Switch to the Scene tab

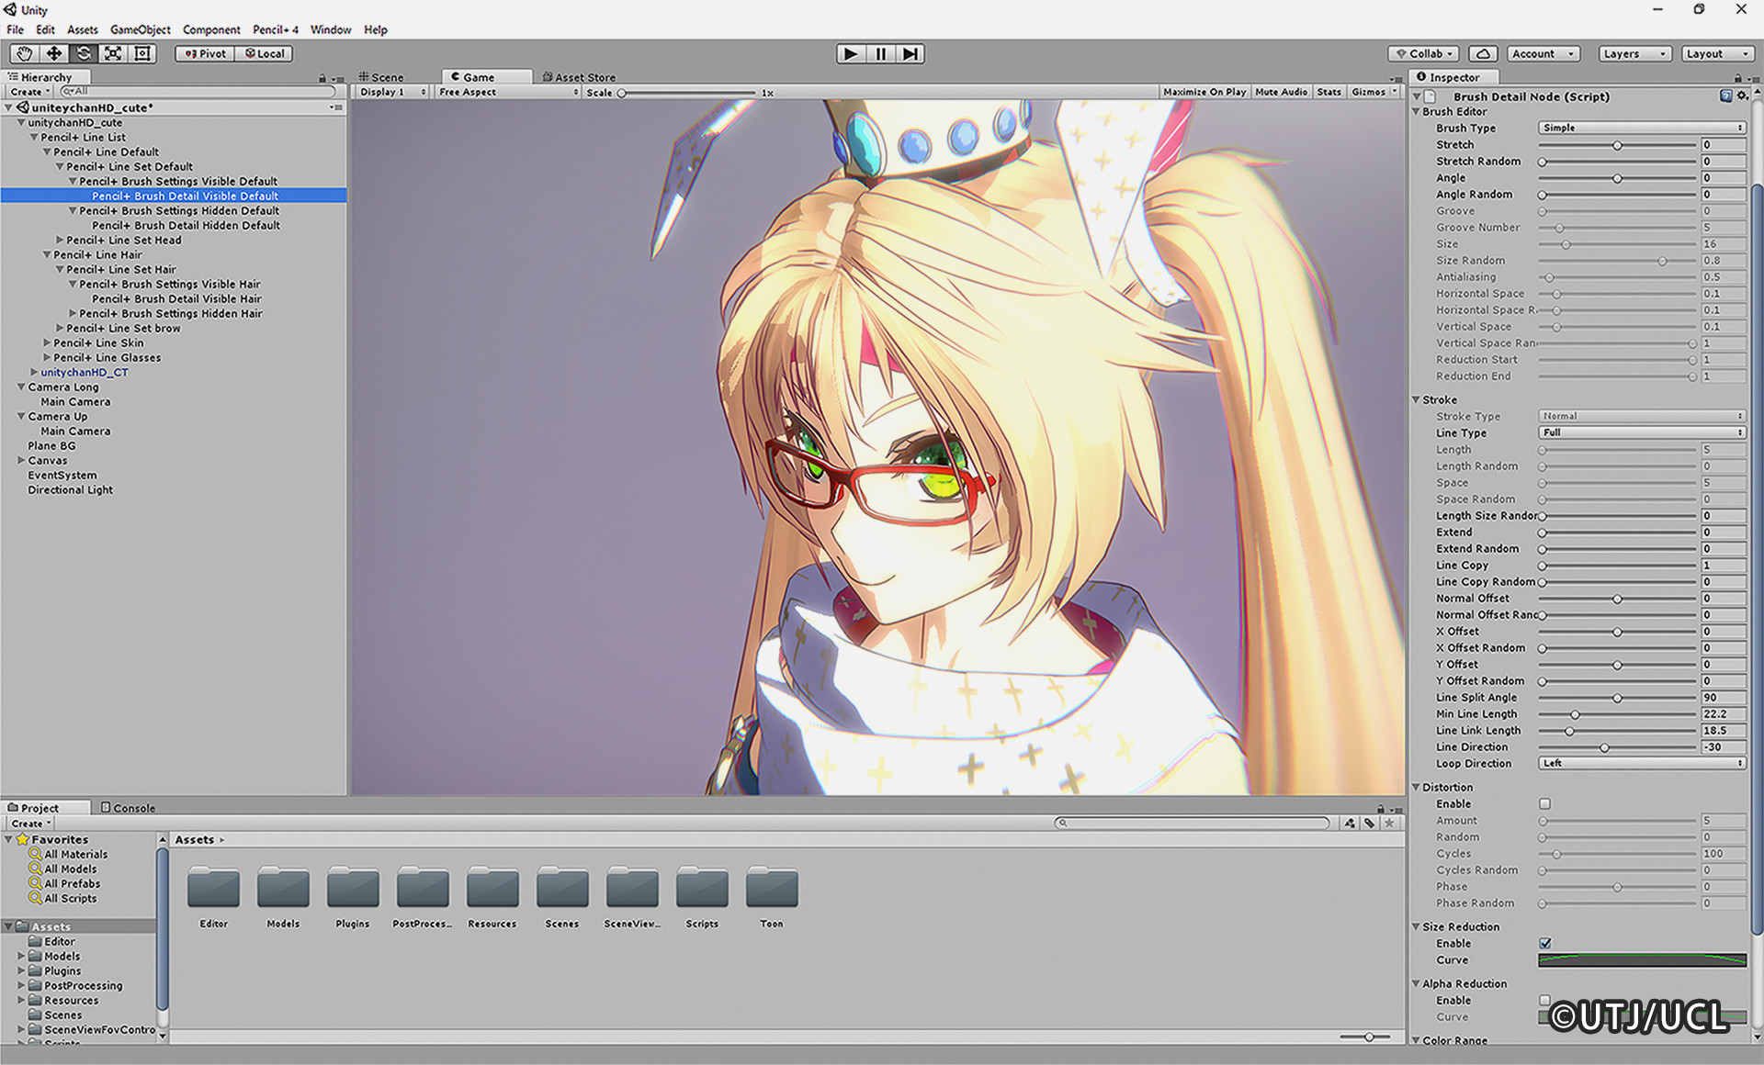381,77
